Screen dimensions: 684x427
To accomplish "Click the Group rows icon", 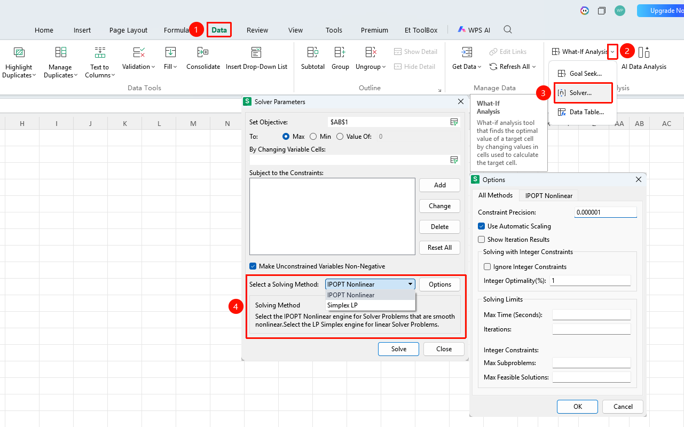I will (340, 52).
